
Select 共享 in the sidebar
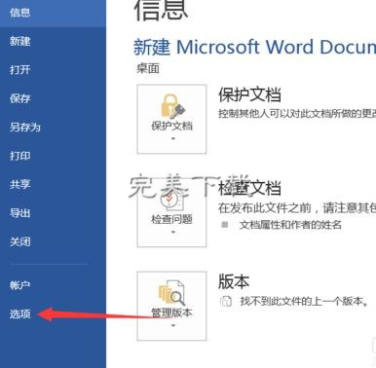(19, 184)
